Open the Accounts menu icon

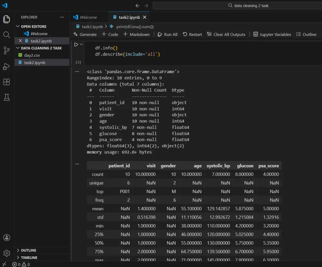click(x=6, y=238)
